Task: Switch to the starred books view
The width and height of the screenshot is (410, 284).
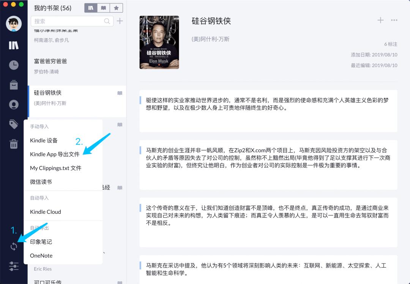Action: coord(116,8)
